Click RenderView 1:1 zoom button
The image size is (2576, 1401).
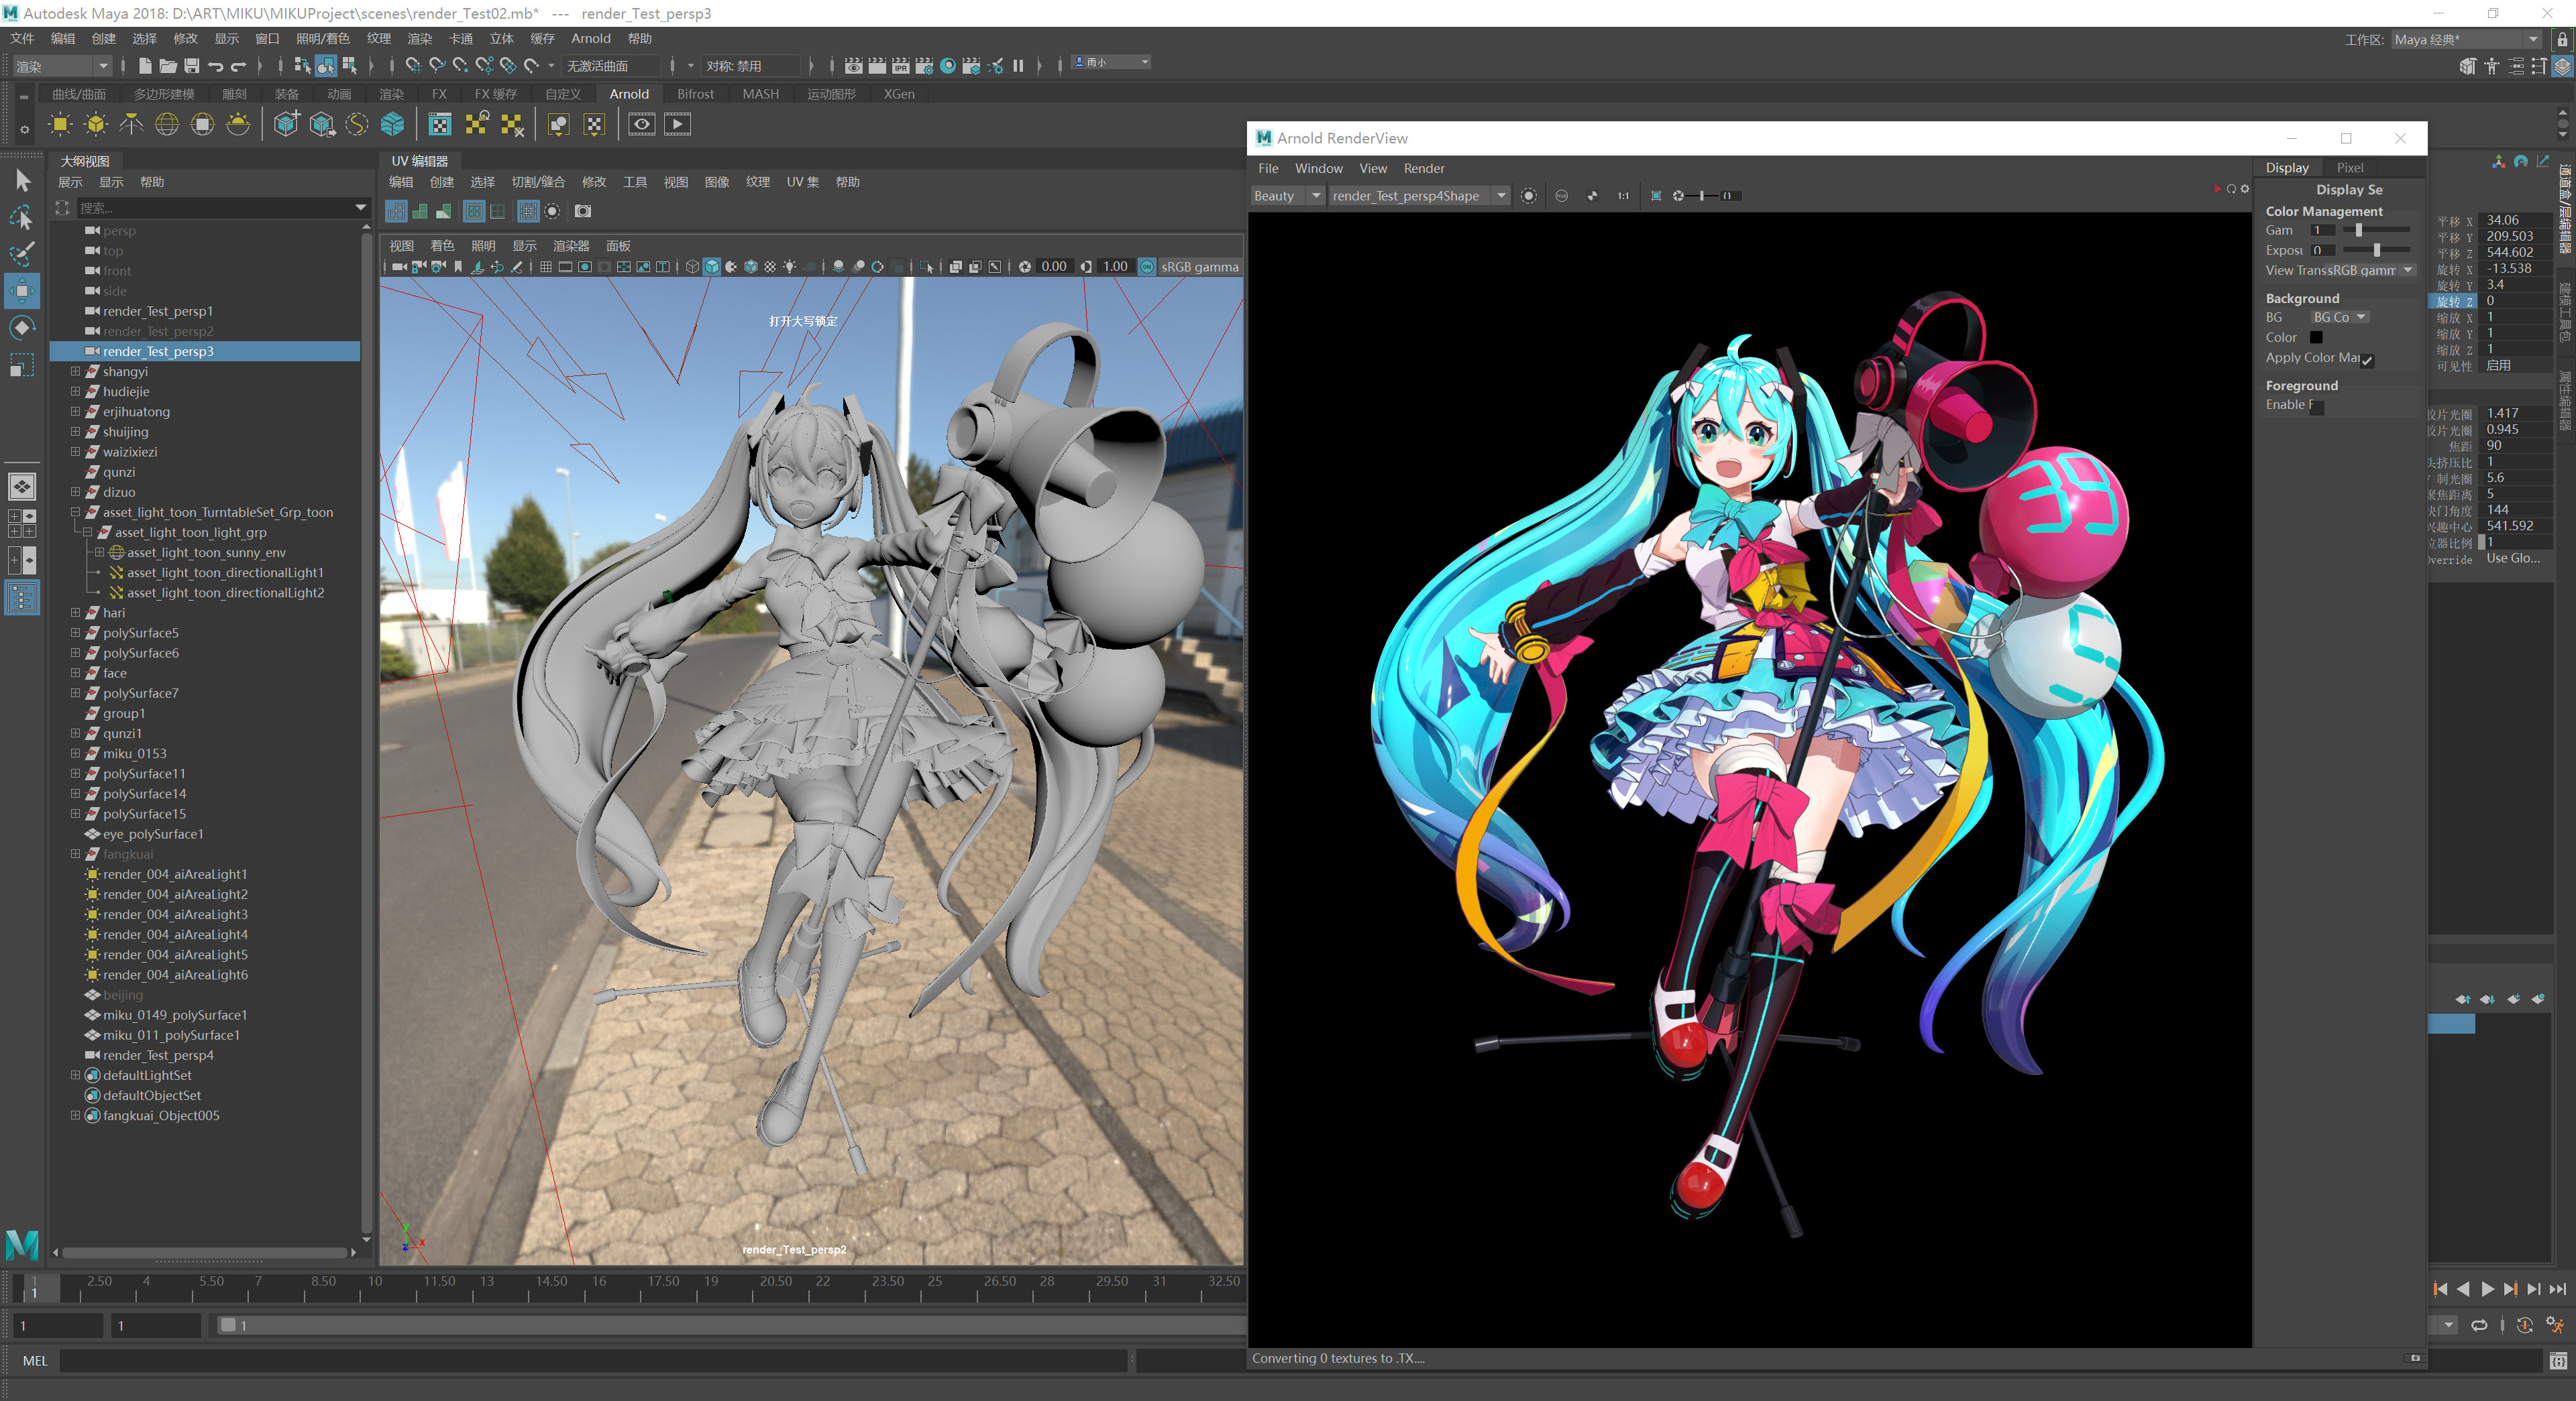click(1623, 196)
